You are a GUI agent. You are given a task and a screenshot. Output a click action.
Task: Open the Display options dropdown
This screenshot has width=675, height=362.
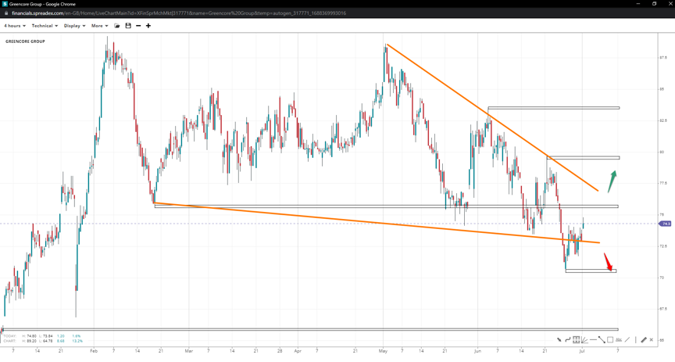[74, 26]
